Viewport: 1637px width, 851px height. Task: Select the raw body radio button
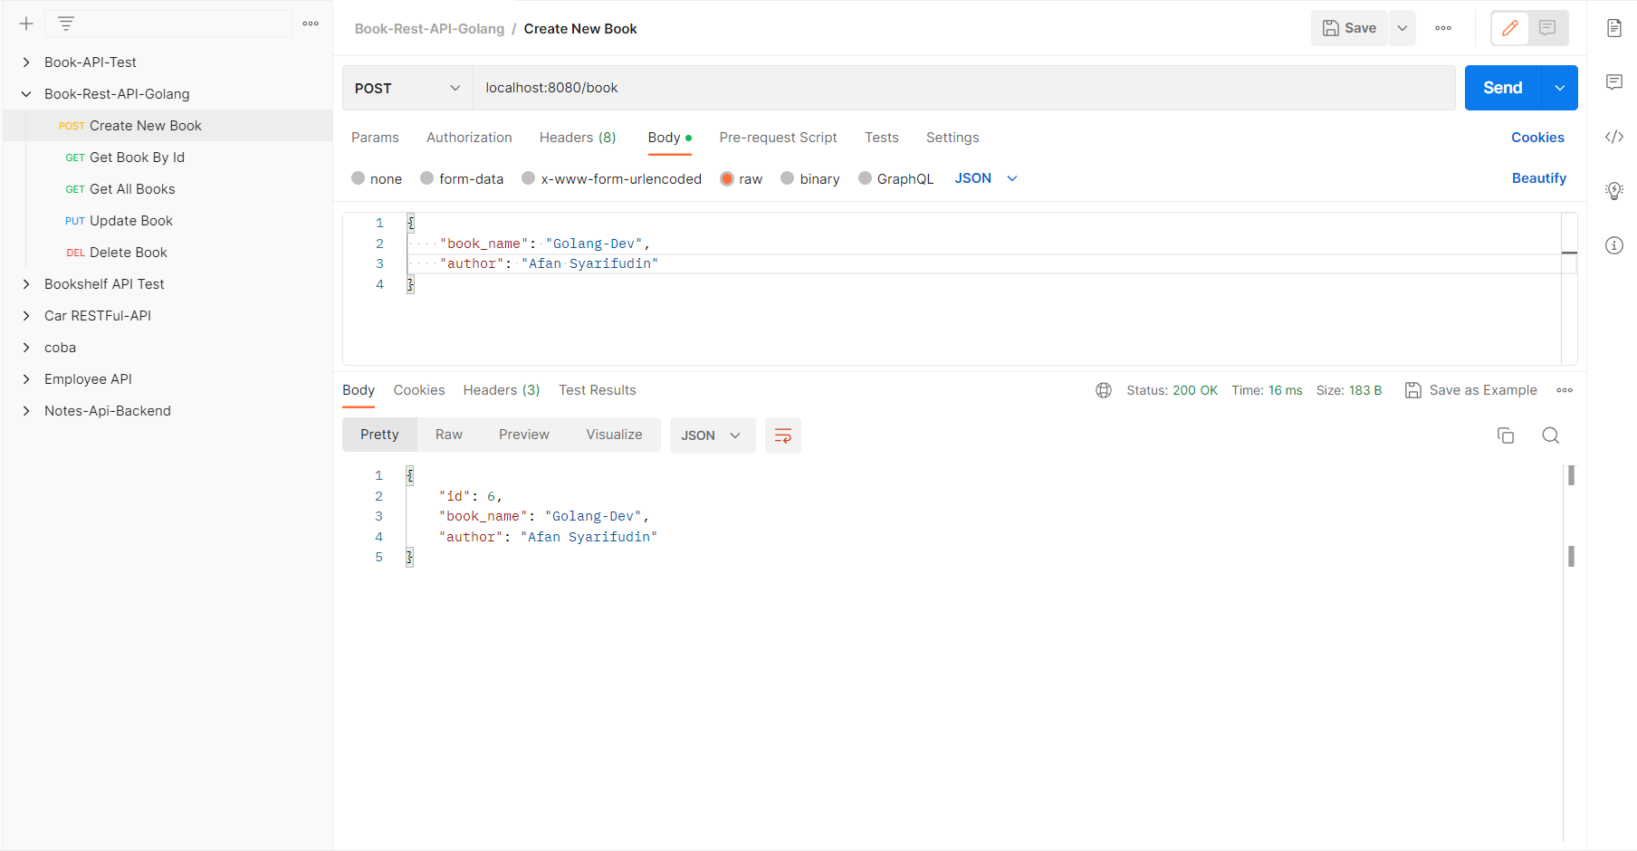[x=727, y=178]
